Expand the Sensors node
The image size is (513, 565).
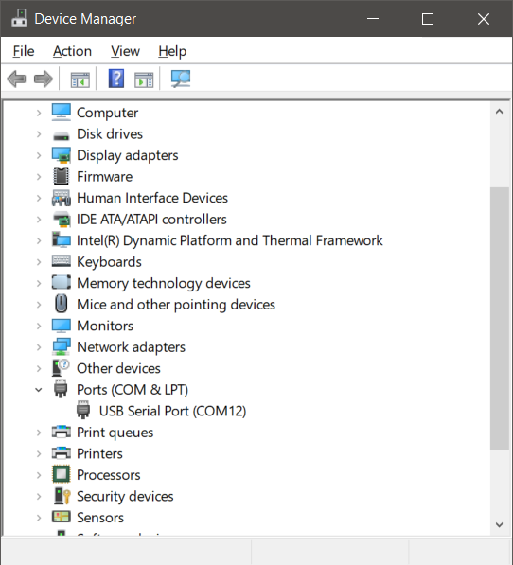coord(39,518)
